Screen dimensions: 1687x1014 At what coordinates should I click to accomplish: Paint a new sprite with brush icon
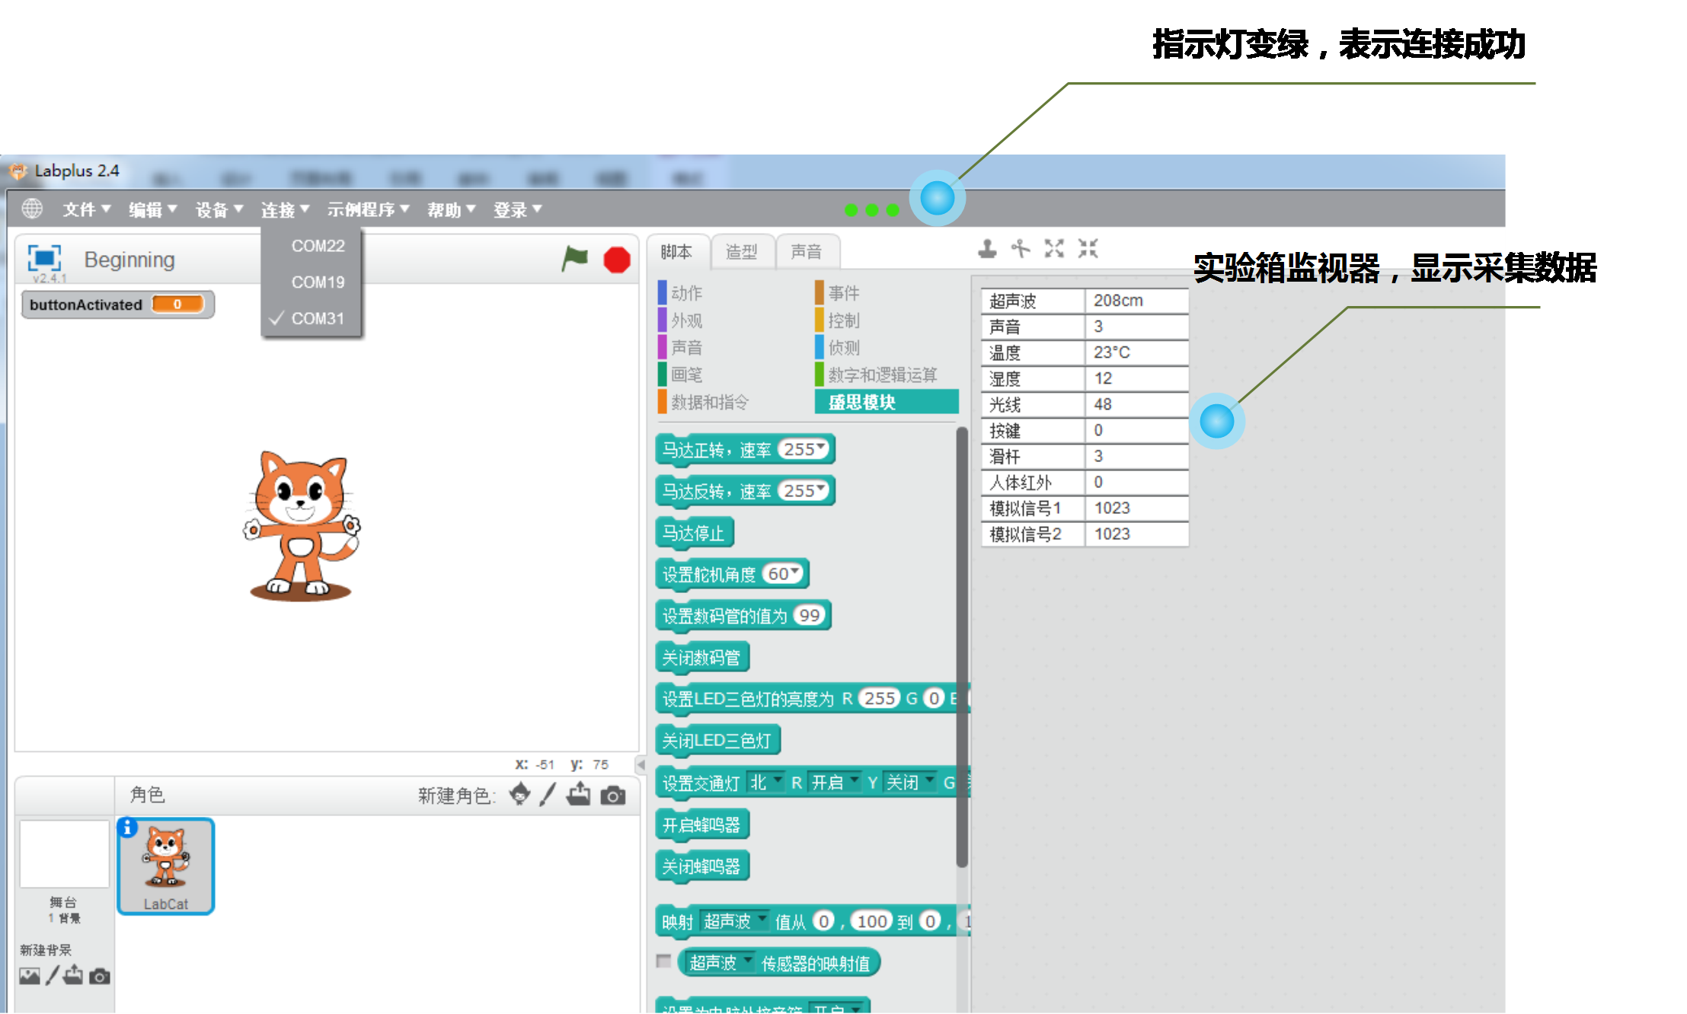[x=548, y=794]
